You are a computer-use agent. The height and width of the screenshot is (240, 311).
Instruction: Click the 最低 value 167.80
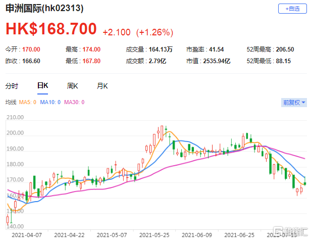(91, 61)
